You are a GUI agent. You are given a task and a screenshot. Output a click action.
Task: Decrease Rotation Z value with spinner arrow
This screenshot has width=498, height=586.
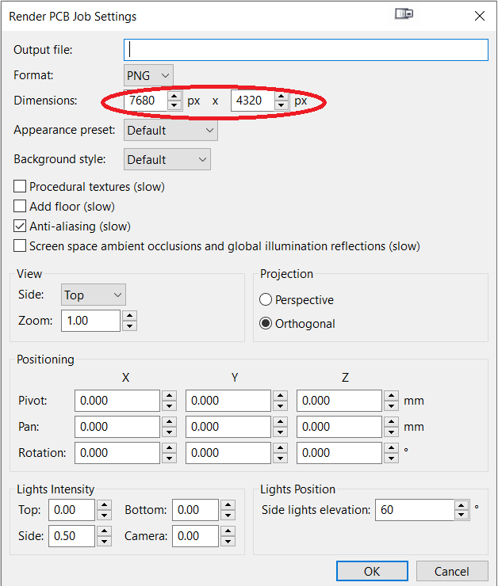(x=391, y=458)
